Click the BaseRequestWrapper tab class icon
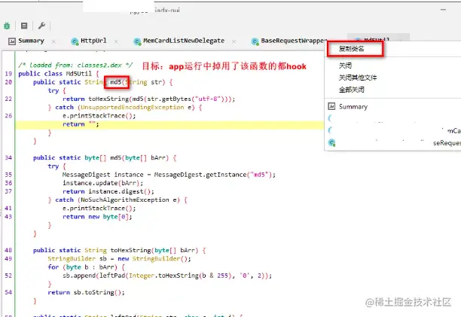 click(255, 41)
